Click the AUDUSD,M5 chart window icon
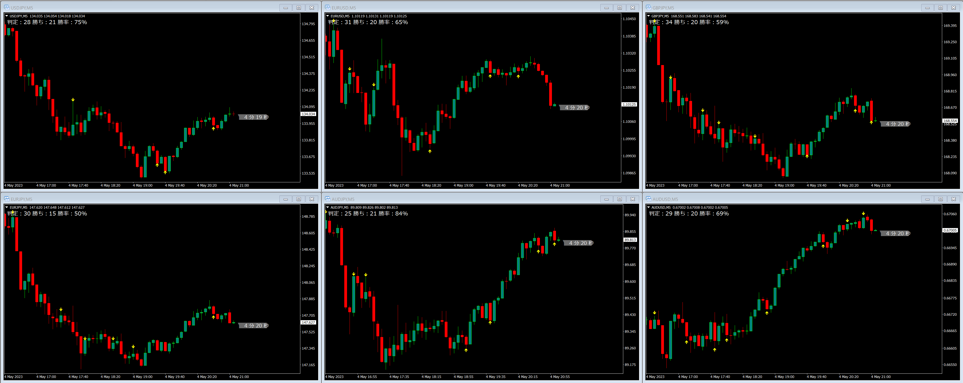Viewport: 963px width, 383px height. point(648,199)
